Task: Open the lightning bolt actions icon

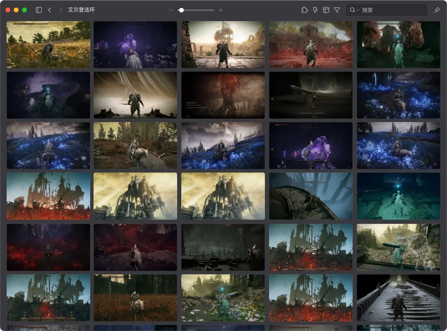Action: click(x=315, y=10)
